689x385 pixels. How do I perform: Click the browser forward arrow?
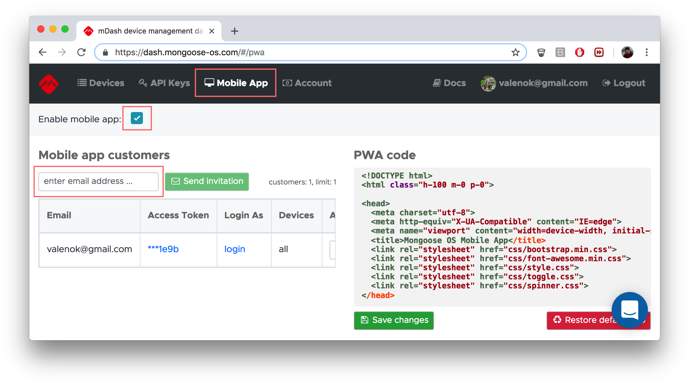(x=62, y=52)
